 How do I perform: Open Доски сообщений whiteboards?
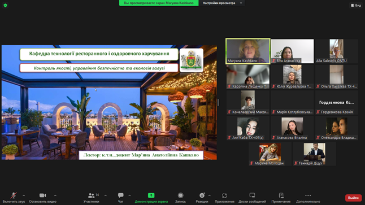[x=252, y=198]
